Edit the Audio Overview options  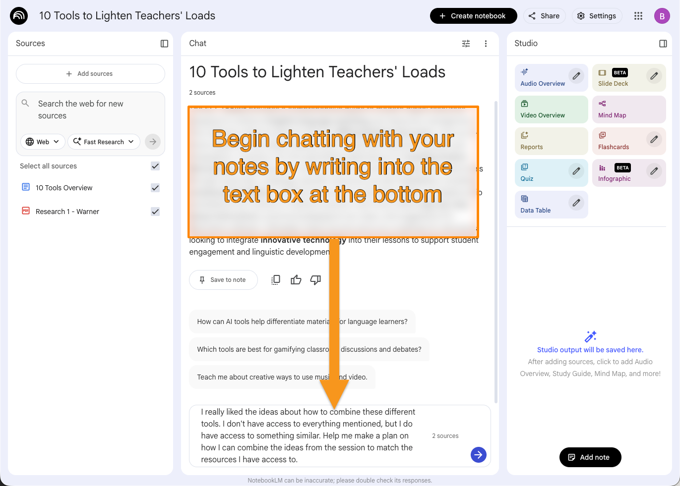pyautogui.click(x=576, y=76)
